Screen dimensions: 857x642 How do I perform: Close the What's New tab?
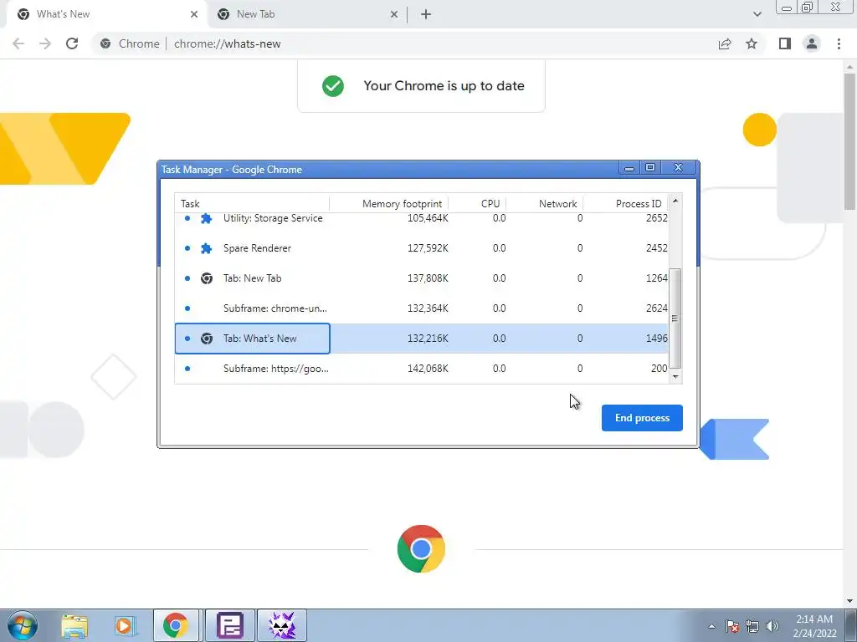click(x=194, y=14)
